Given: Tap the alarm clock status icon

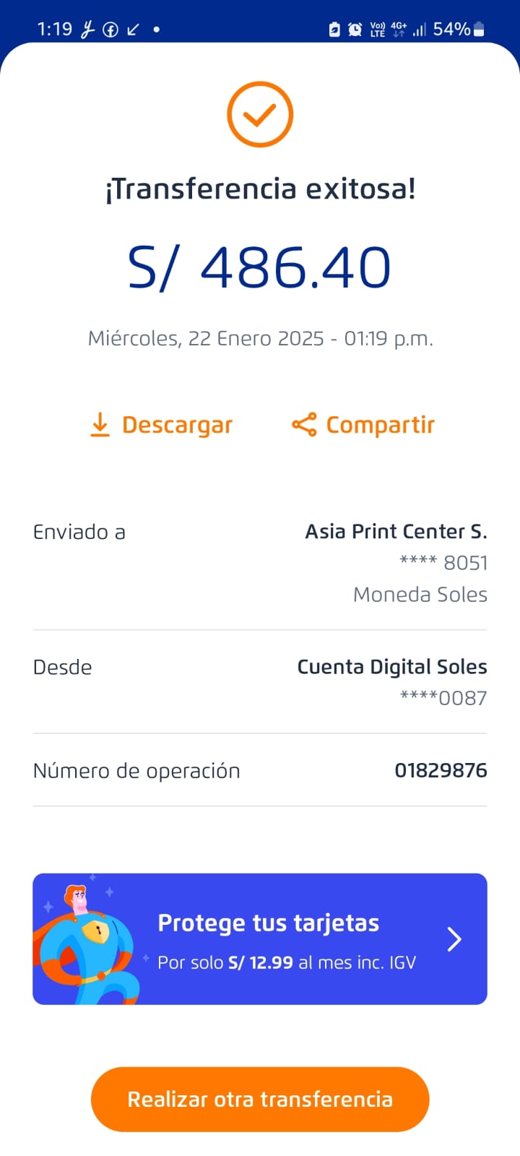Looking at the screenshot, I should pos(355,30).
